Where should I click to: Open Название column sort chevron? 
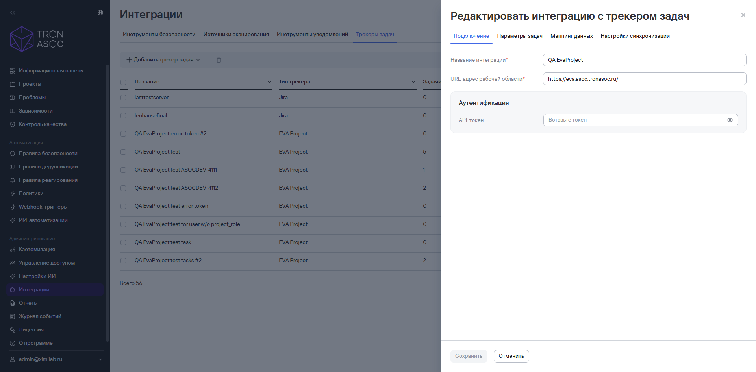[269, 82]
